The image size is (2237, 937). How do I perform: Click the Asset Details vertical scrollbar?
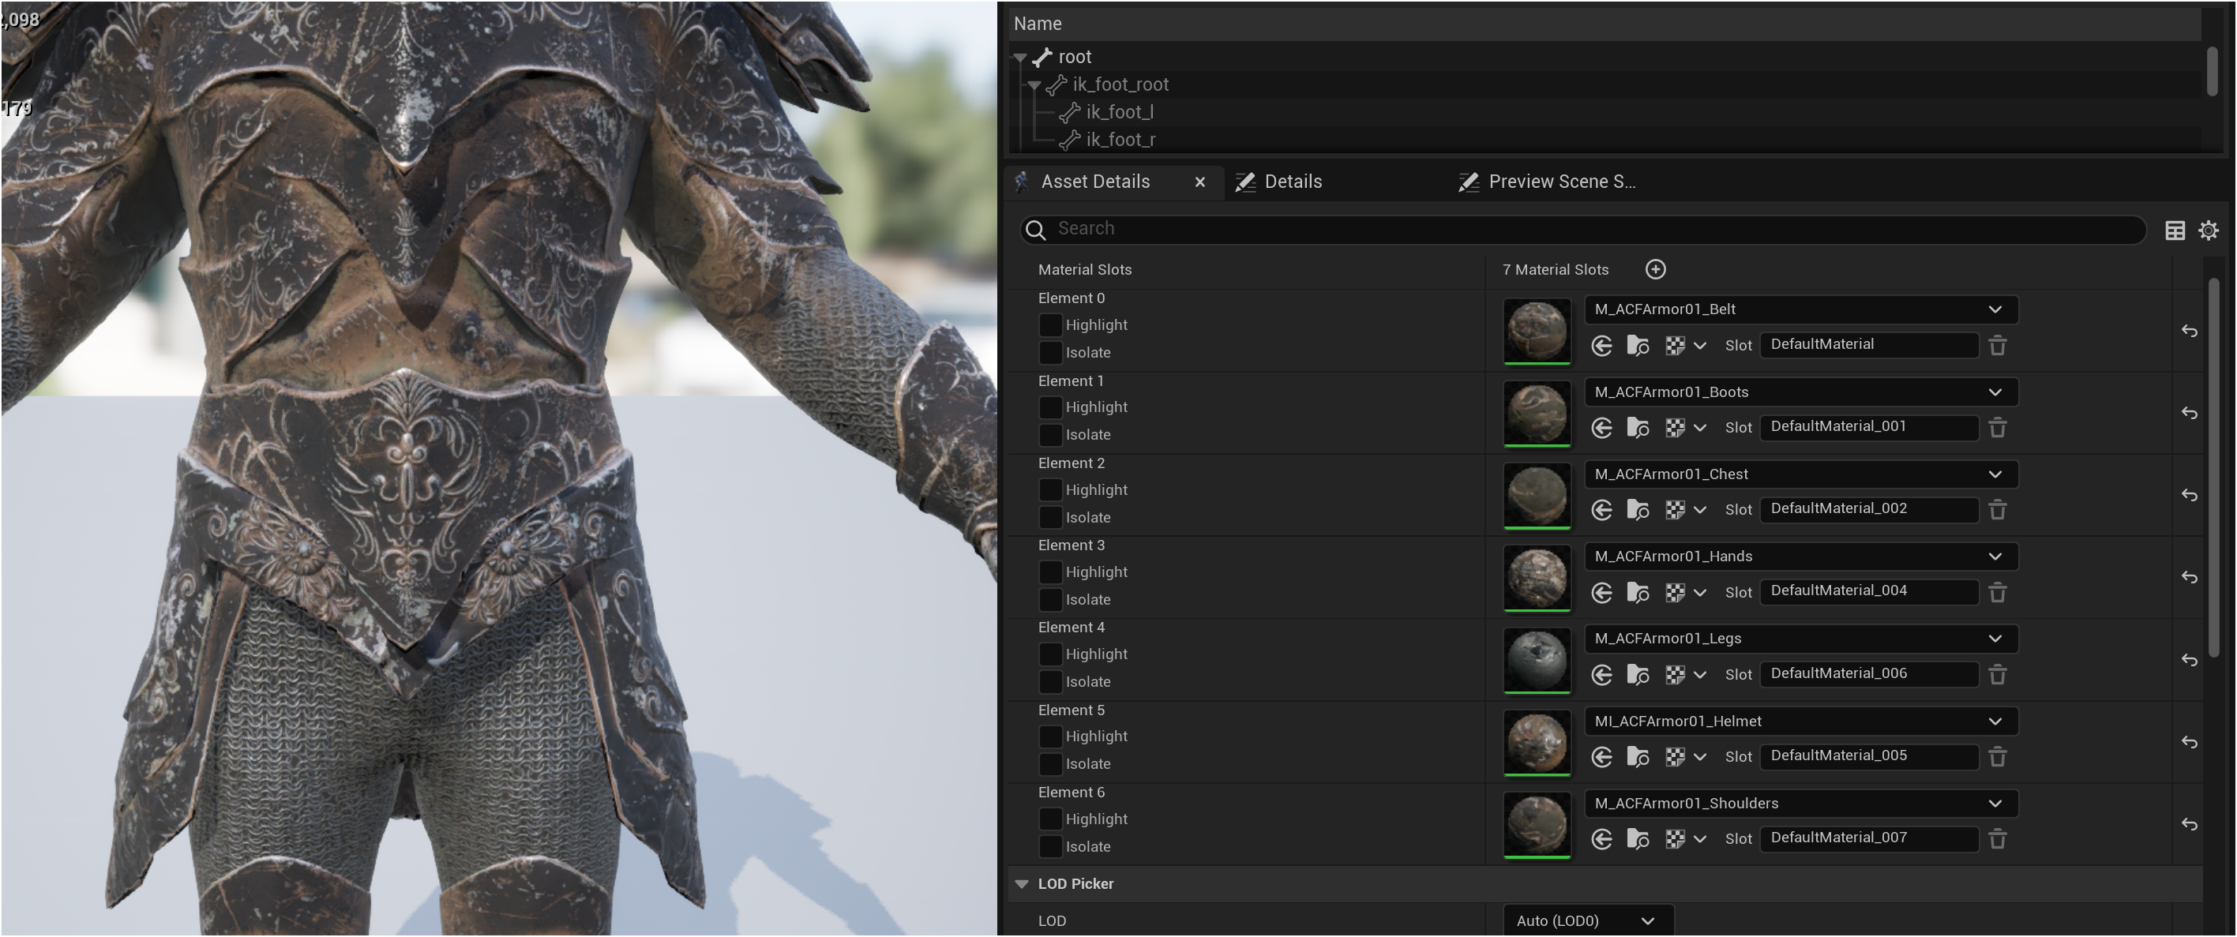(x=2213, y=469)
